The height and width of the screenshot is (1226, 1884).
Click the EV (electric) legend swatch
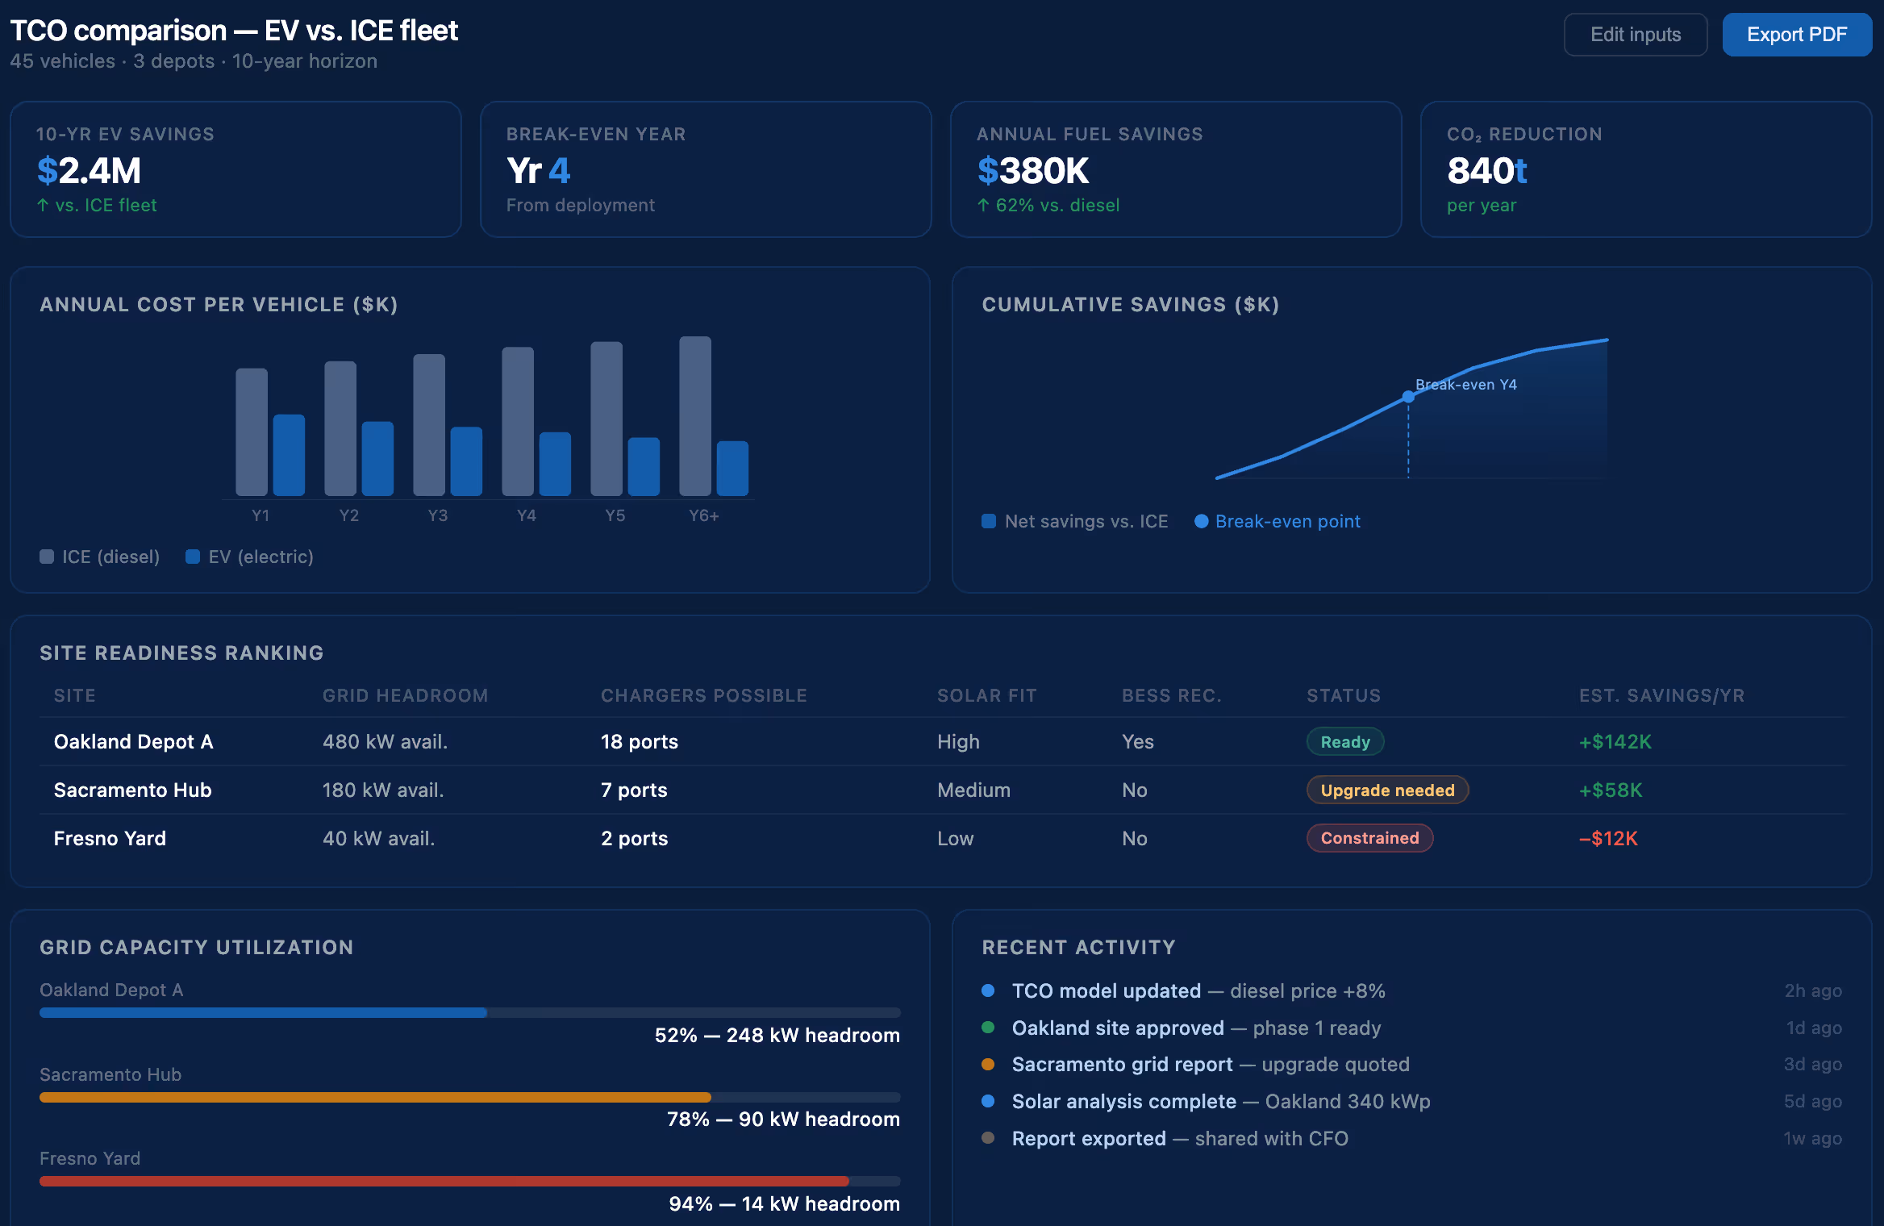point(193,557)
